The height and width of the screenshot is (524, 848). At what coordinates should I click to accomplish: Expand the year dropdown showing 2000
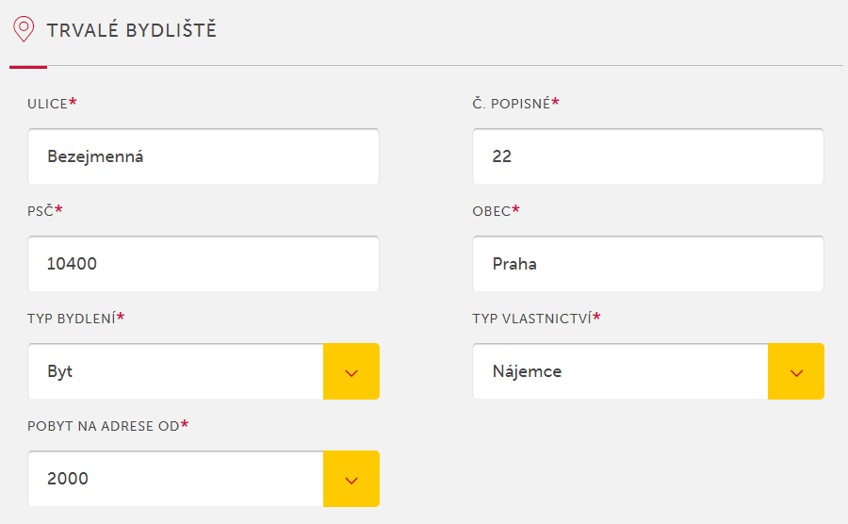(204, 479)
